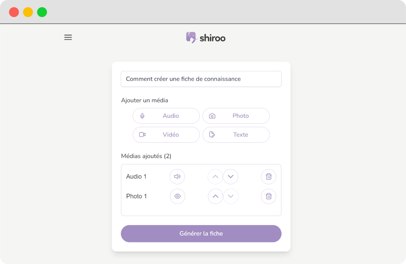The height and width of the screenshot is (264, 406).
Task: Add a Texte media
Action: point(236,135)
